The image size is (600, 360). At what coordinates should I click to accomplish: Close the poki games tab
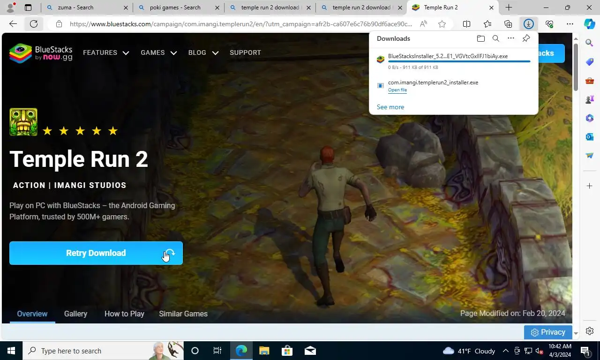tap(217, 7)
